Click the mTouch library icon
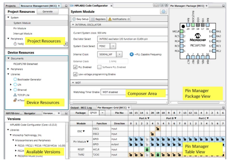 coord(15,100)
